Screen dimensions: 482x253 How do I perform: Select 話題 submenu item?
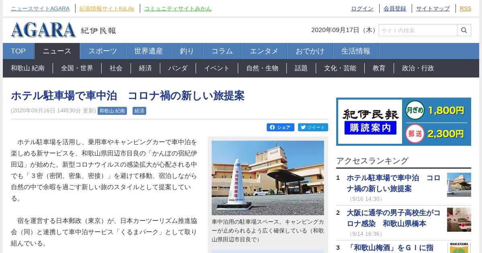(x=301, y=68)
